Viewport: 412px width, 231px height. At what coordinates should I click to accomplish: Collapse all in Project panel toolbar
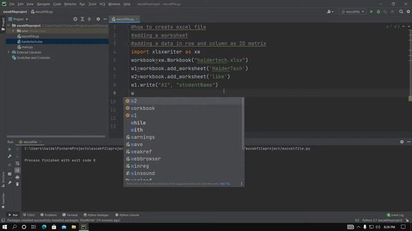89,19
